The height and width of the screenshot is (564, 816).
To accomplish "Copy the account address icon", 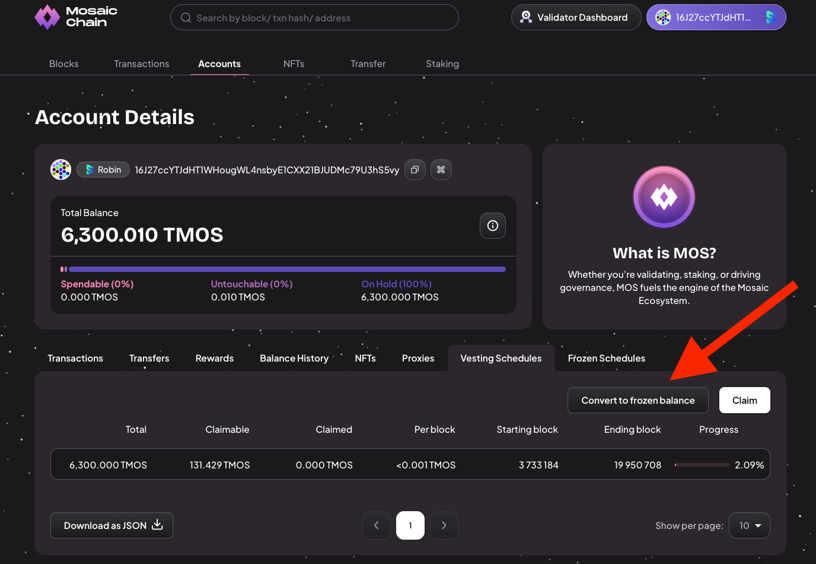I will (415, 170).
